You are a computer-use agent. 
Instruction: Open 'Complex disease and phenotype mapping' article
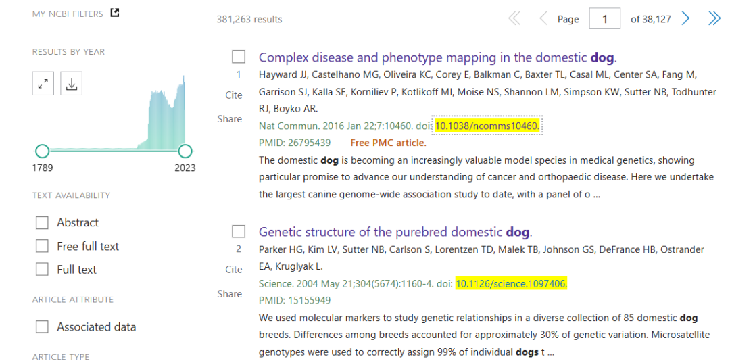tap(437, 57)
